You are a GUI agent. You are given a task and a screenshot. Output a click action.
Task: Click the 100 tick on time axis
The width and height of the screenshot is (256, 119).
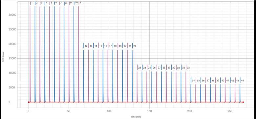click(x=109, y=111)
